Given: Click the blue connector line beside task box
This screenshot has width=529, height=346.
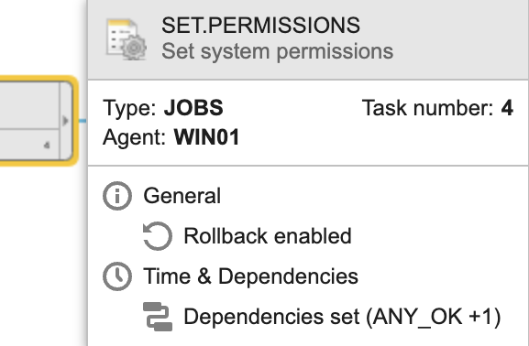Looking at the screenshot, I should [x=83, y=120].
